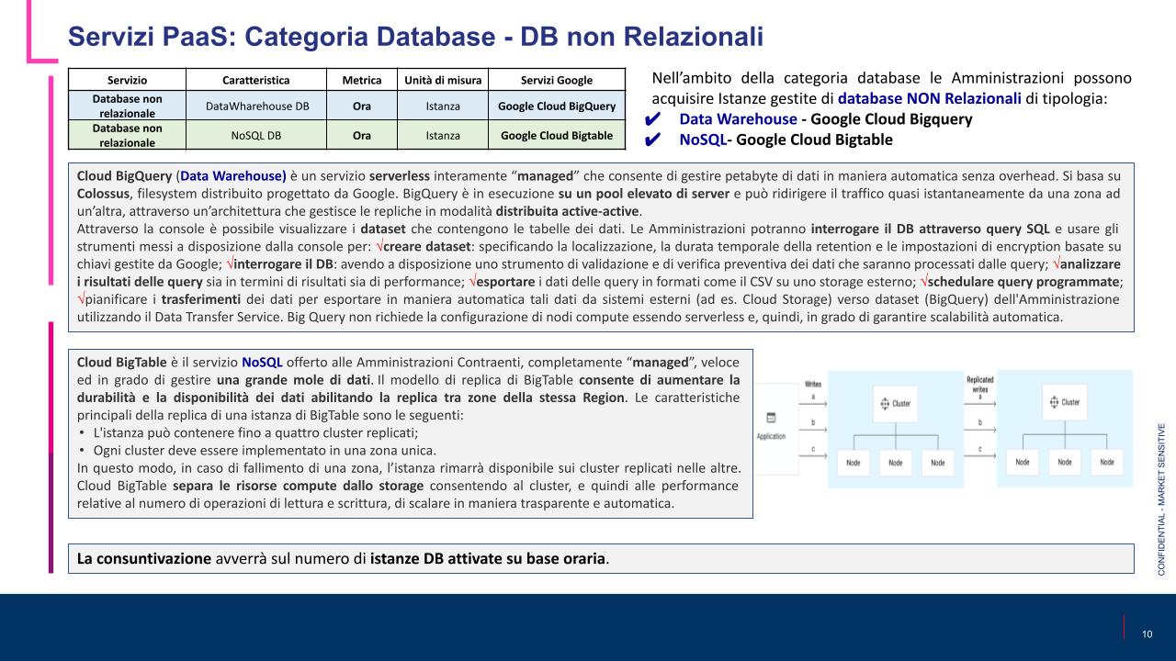This screenshot has width=1176, height=661.
Task: Select the 'NoSQL DB' table cell
Action: pos(256,135)
